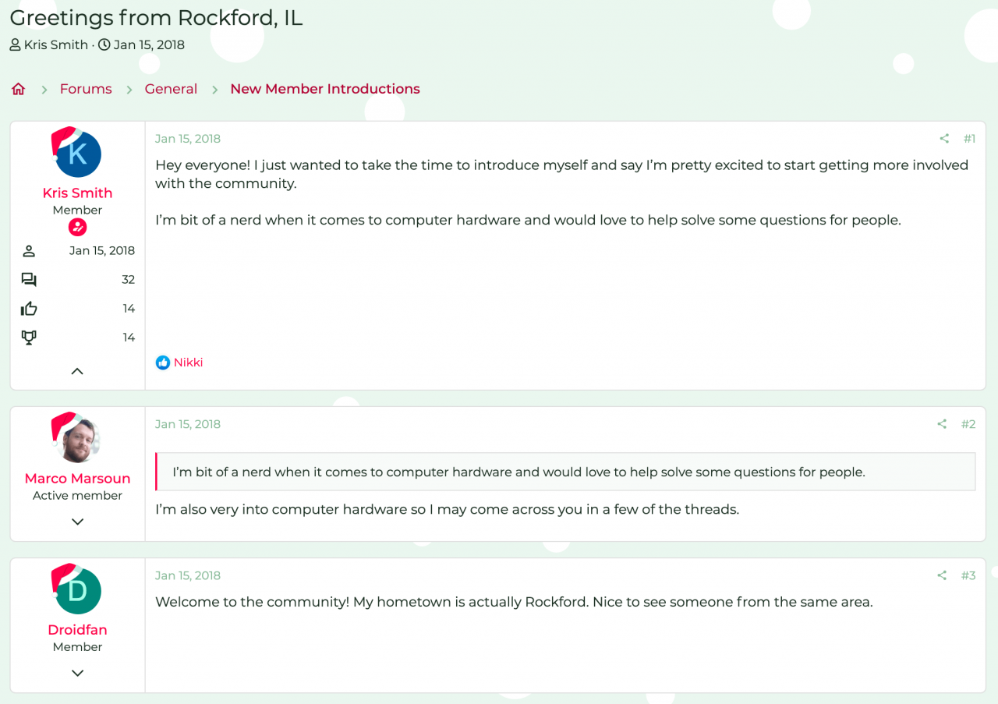The height and width of the screenshot is (704, 998).
Task: Open General breadcrumb section
Action: click(171, 89)
